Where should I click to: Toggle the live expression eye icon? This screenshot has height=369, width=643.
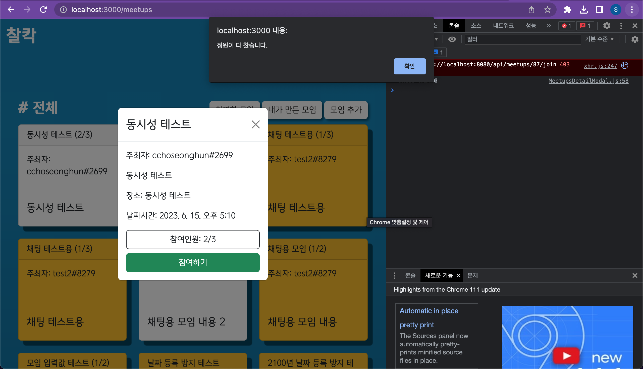452,39
